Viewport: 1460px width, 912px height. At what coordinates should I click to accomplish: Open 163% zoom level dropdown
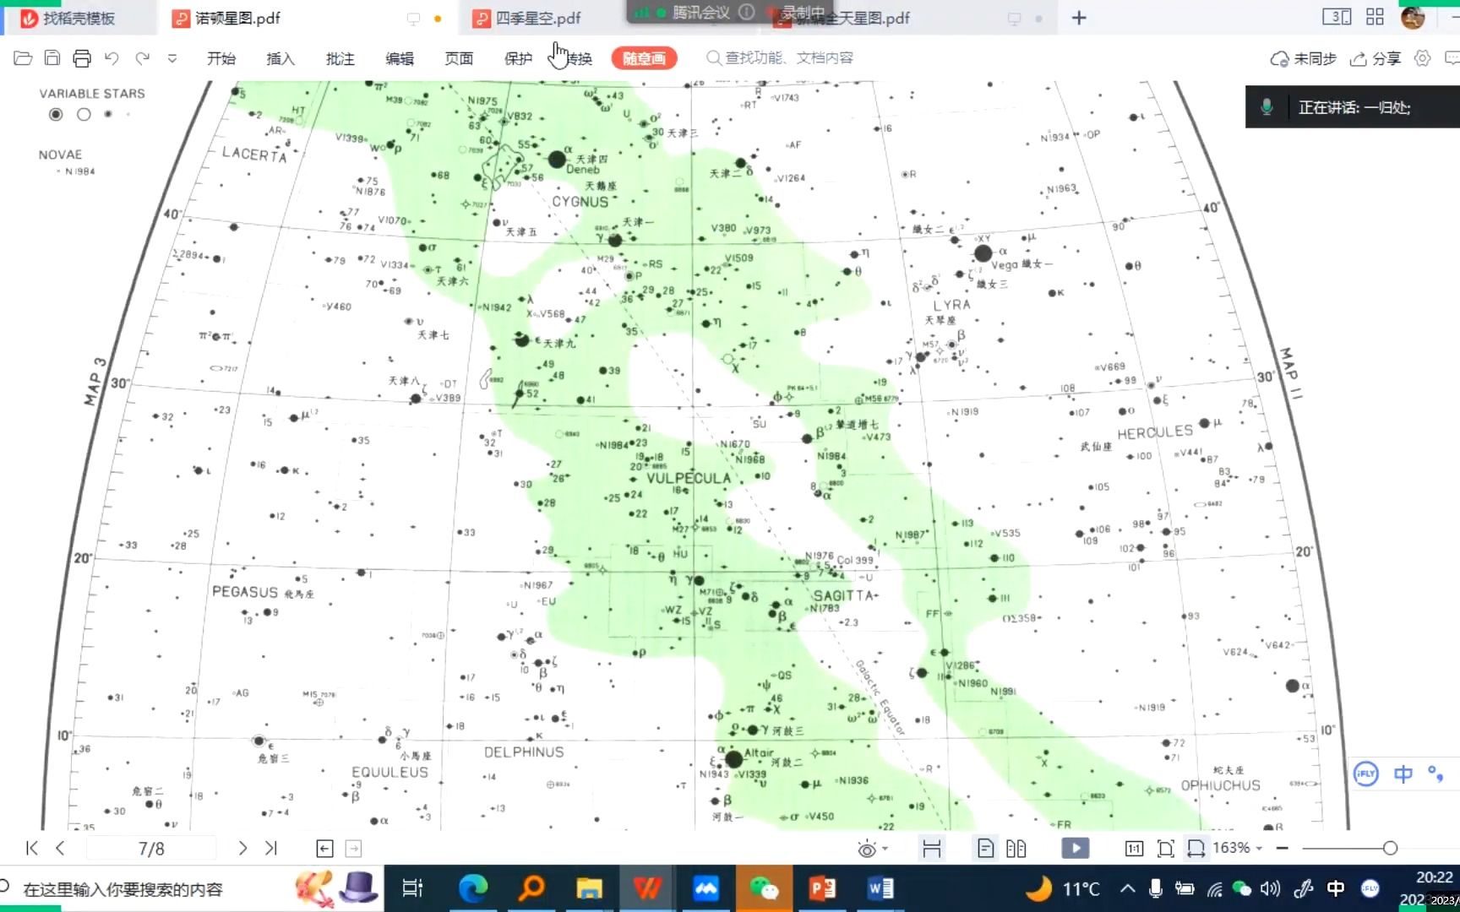pyautogui.click(x=1238, y=848)
